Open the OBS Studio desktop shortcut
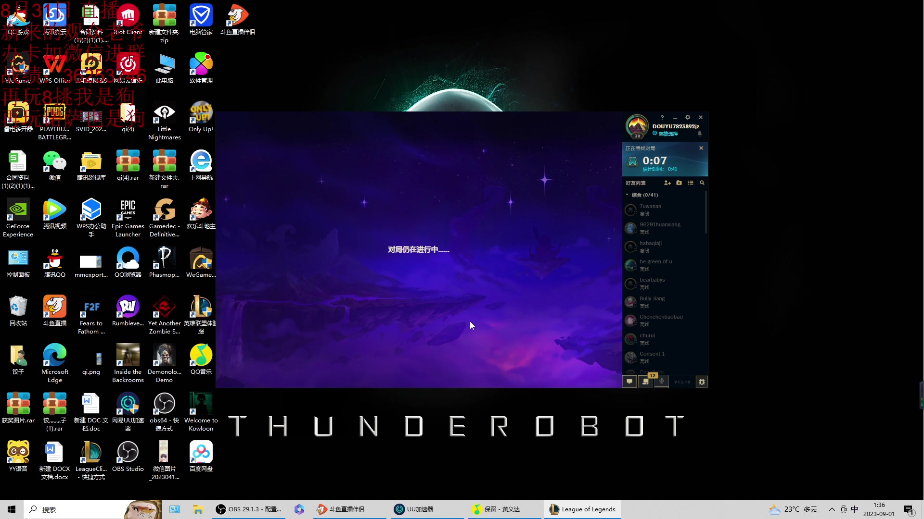Viewport: 924px width, 519px height. pos(128,457)
